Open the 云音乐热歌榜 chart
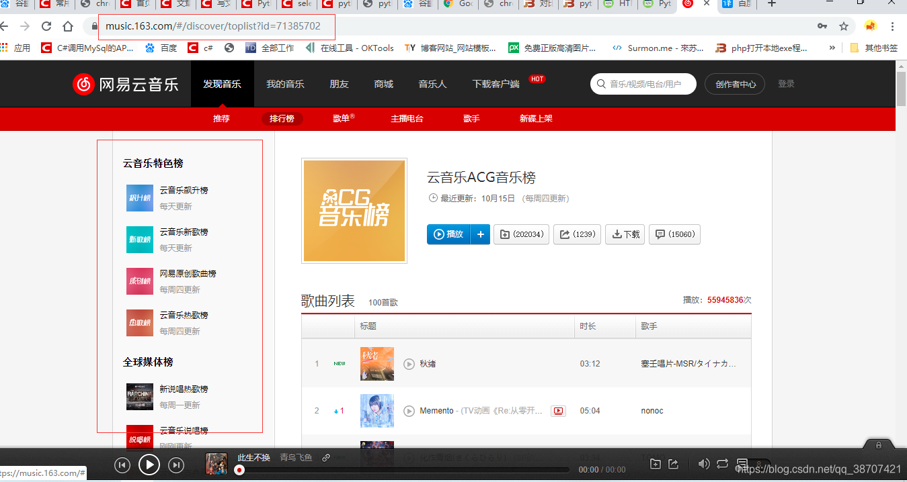The height and width of the screenshot is (482, 907). (184, 316)
